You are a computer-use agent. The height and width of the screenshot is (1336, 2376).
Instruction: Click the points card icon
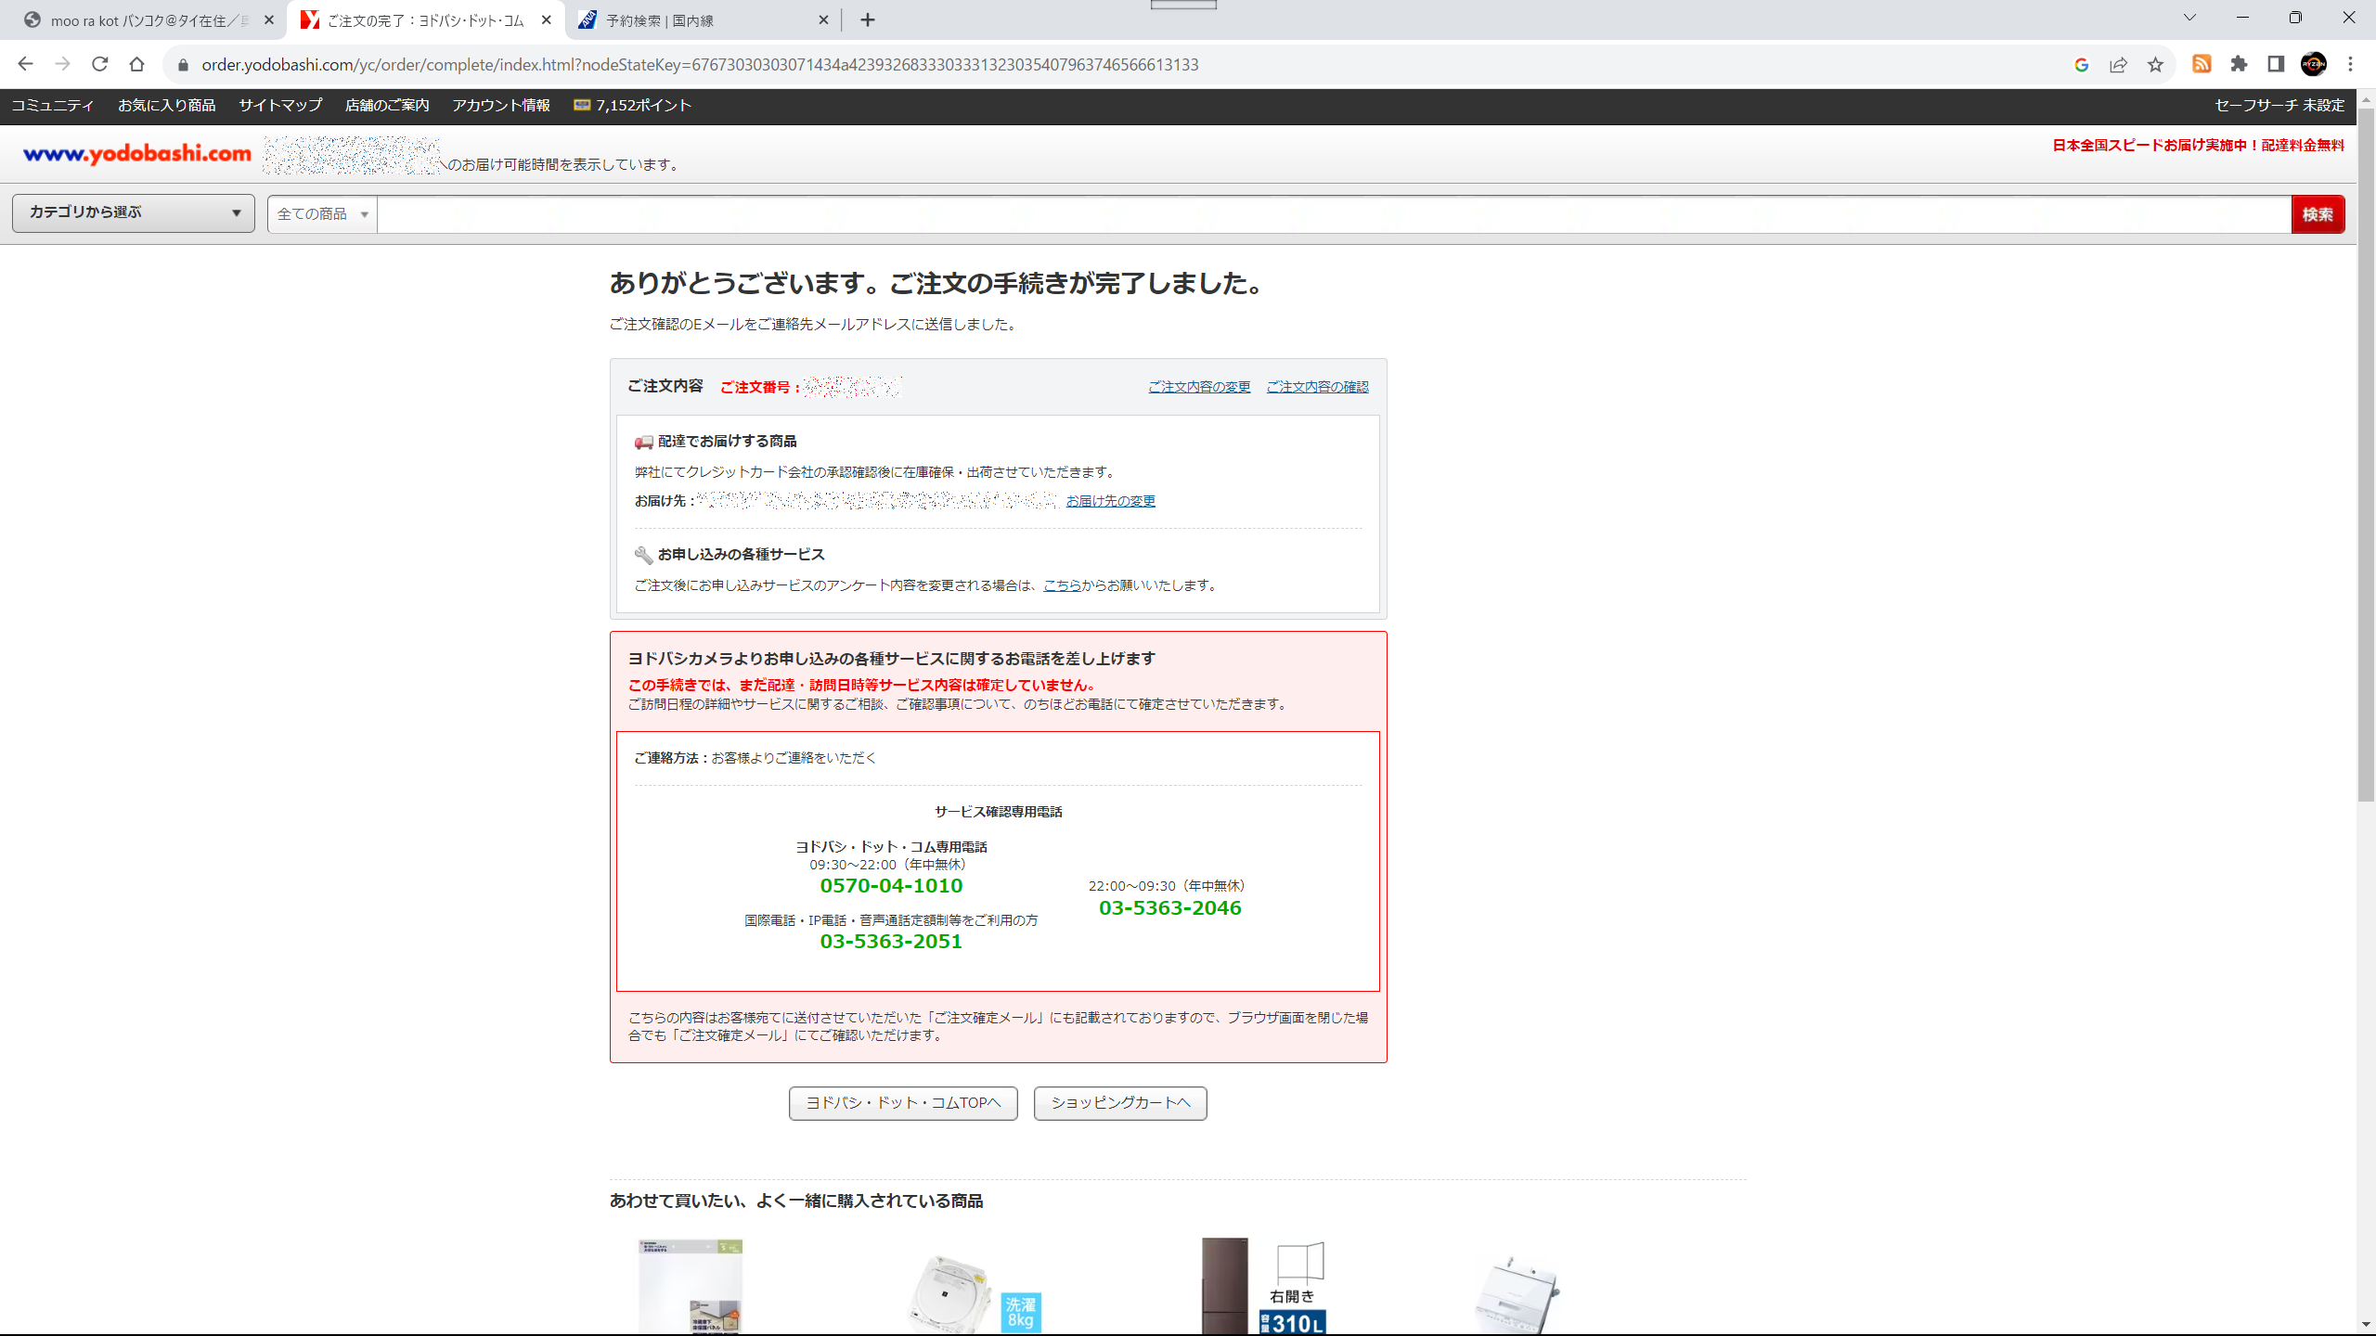(x=582, y=105)
